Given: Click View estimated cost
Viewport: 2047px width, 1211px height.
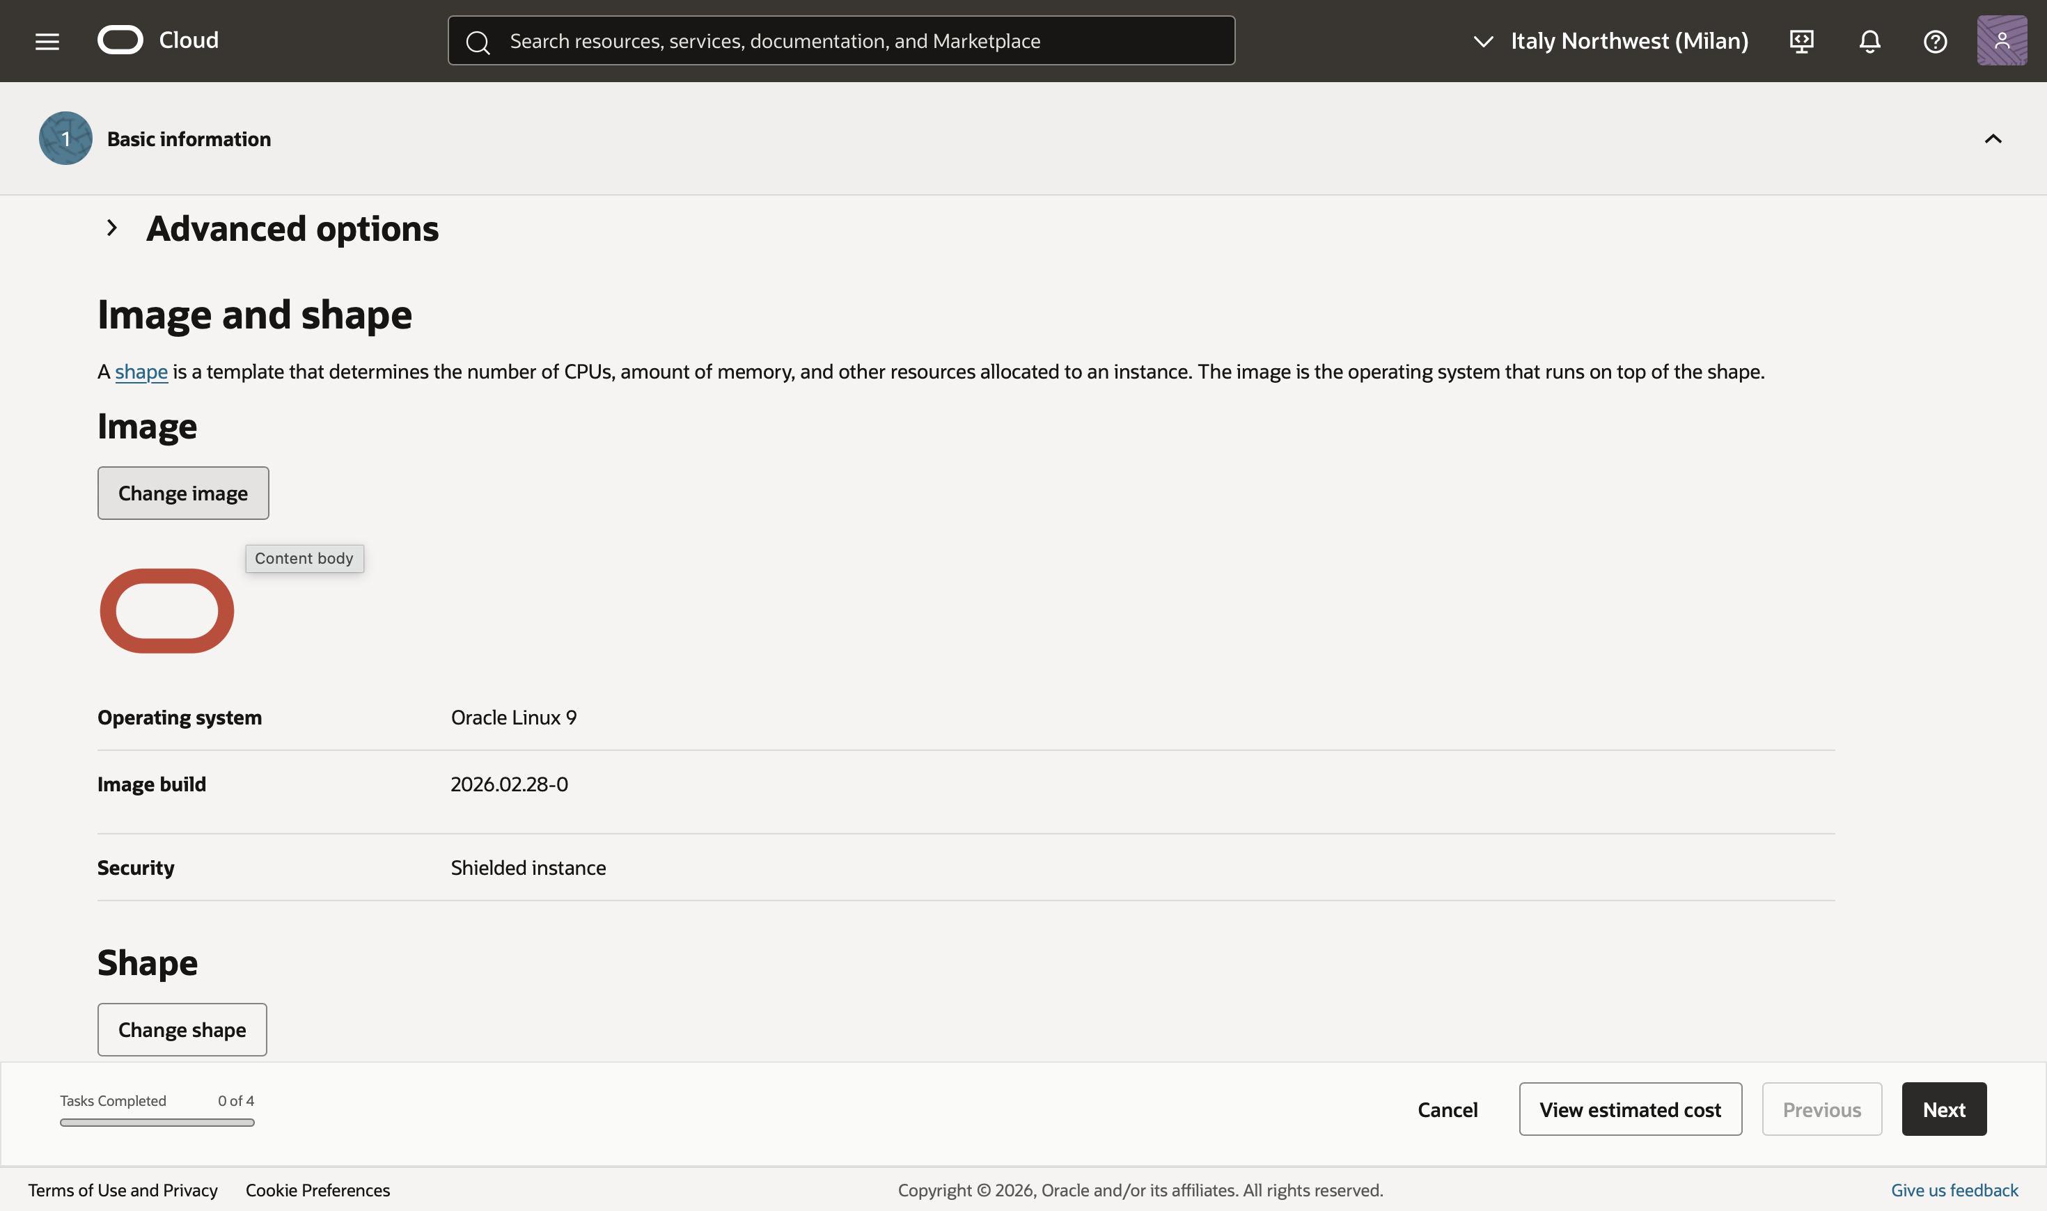Looking at the screenshot, I should [x=1630, y=1110].
